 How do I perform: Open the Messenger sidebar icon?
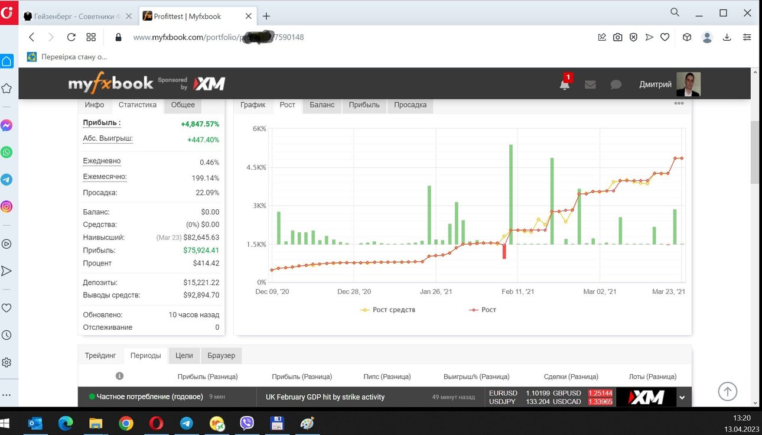[6, 126]
